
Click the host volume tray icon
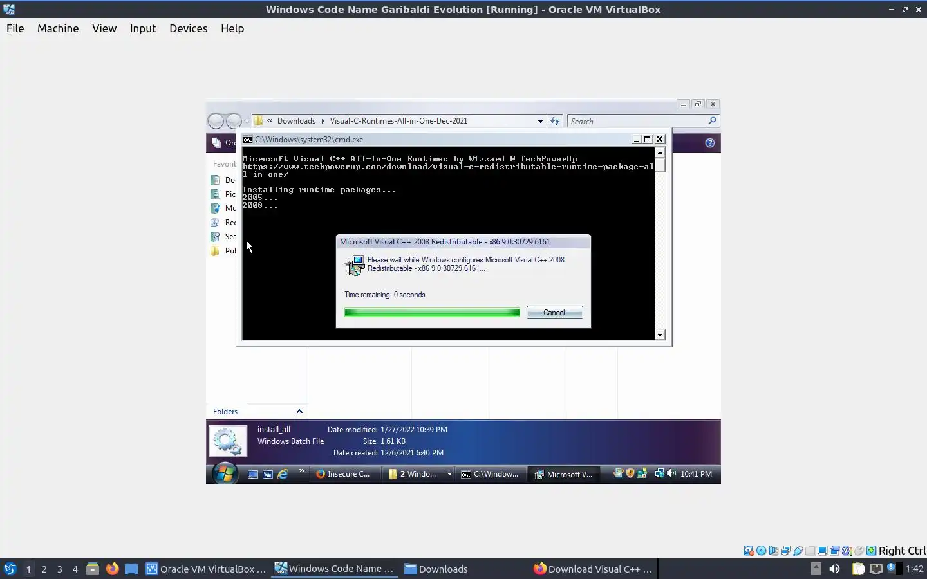tap(834, 569)
